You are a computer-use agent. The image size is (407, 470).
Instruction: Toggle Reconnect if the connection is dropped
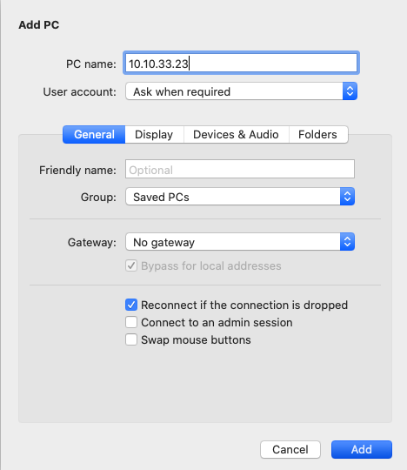[x=131, y=305]
